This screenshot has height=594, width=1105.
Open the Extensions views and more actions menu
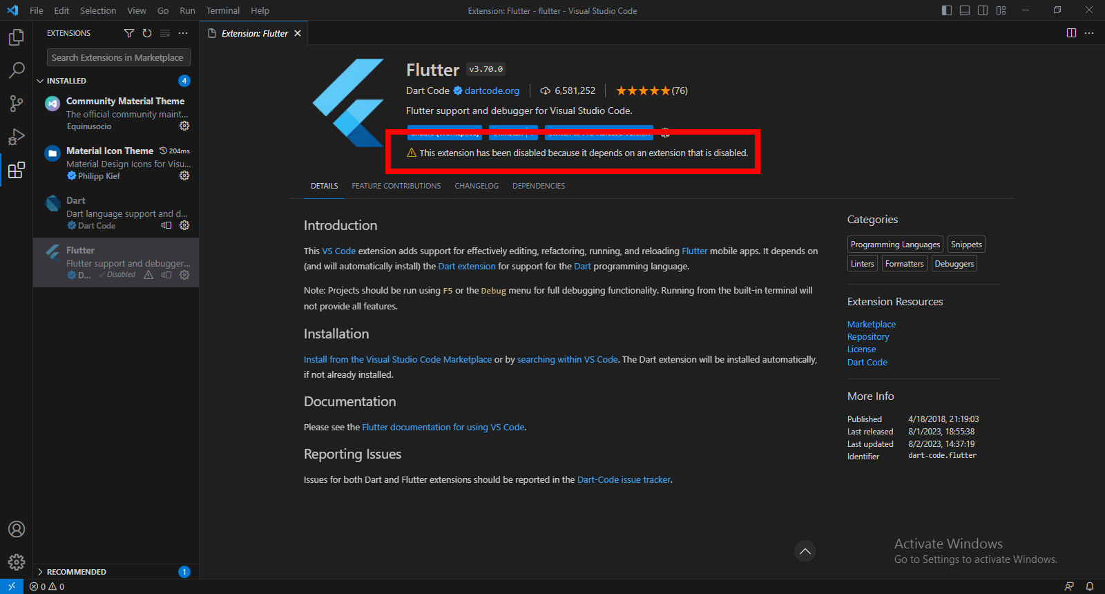[183, 33]
